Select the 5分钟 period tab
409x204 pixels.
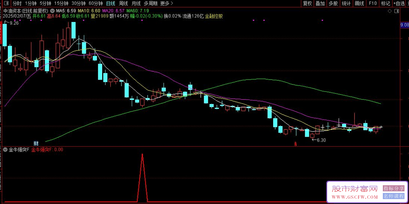45,3
